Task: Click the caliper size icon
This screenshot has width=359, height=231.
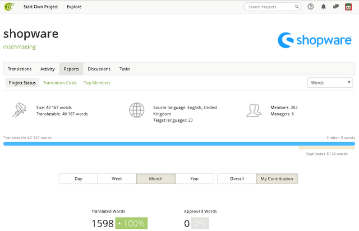Action: 19,110
